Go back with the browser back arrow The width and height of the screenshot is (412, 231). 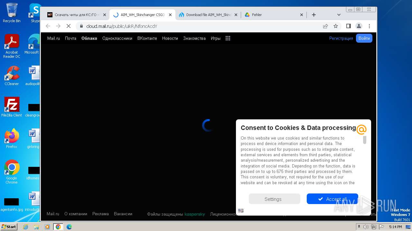48,26
